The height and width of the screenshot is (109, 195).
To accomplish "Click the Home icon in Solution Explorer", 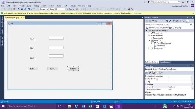I will (x=153, y=21).
